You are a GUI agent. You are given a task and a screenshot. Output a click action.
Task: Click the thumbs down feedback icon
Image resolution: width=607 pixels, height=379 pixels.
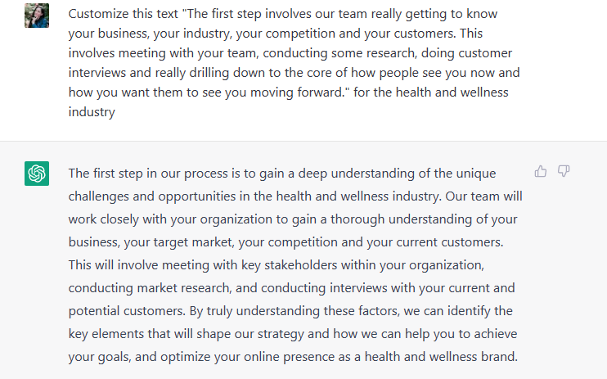pyautogui.click(x=564, y=171)
